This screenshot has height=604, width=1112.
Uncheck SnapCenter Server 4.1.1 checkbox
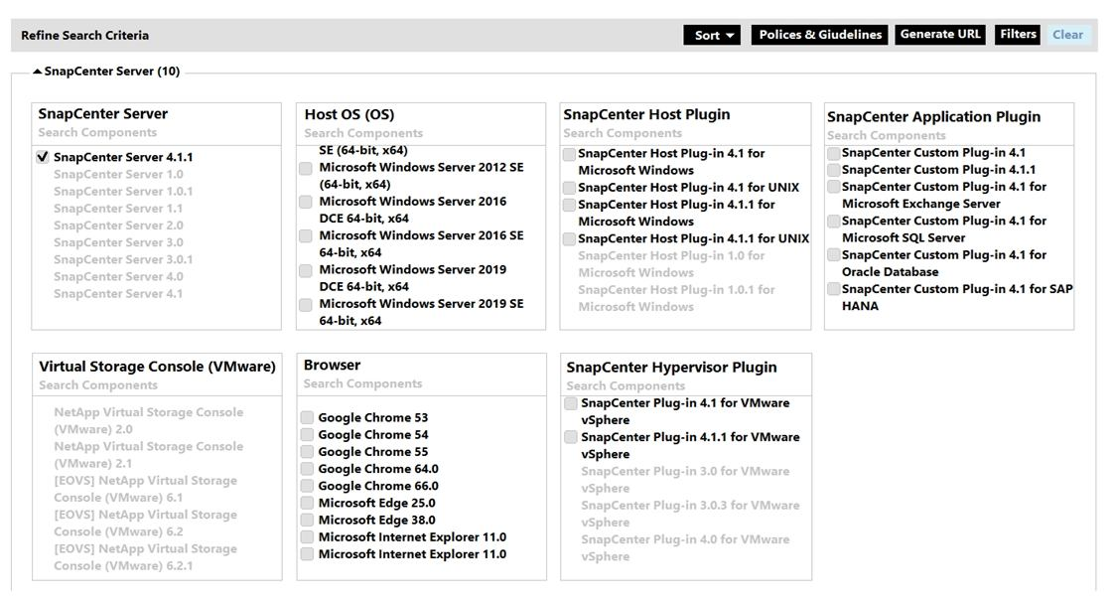point(43,157)
